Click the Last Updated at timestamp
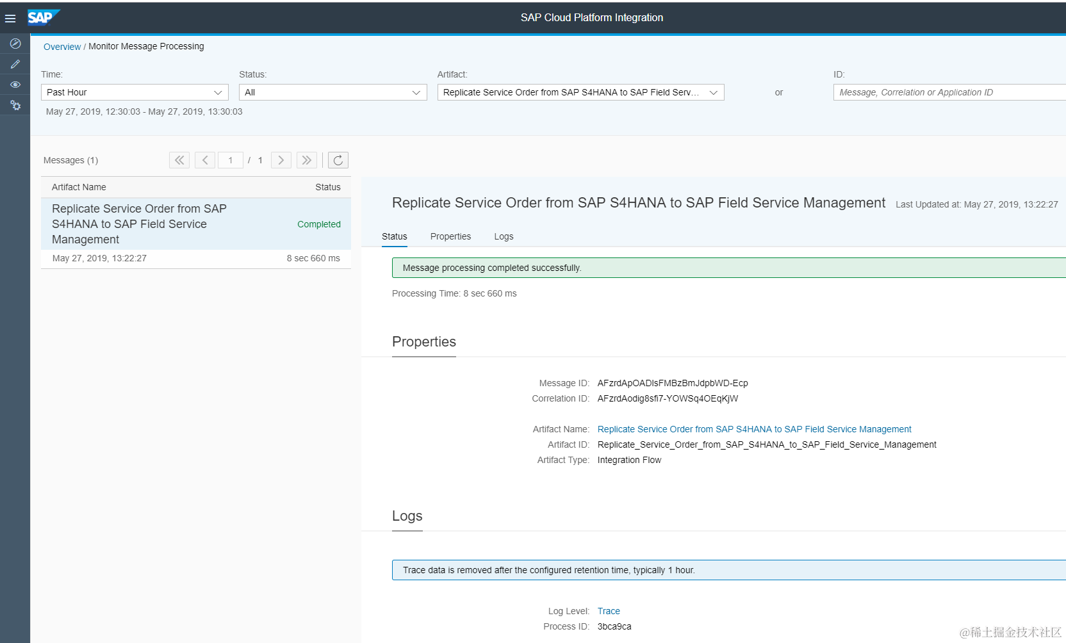Image resolution: width=1066 pixels, height=643 pixels. coord(977,204)
